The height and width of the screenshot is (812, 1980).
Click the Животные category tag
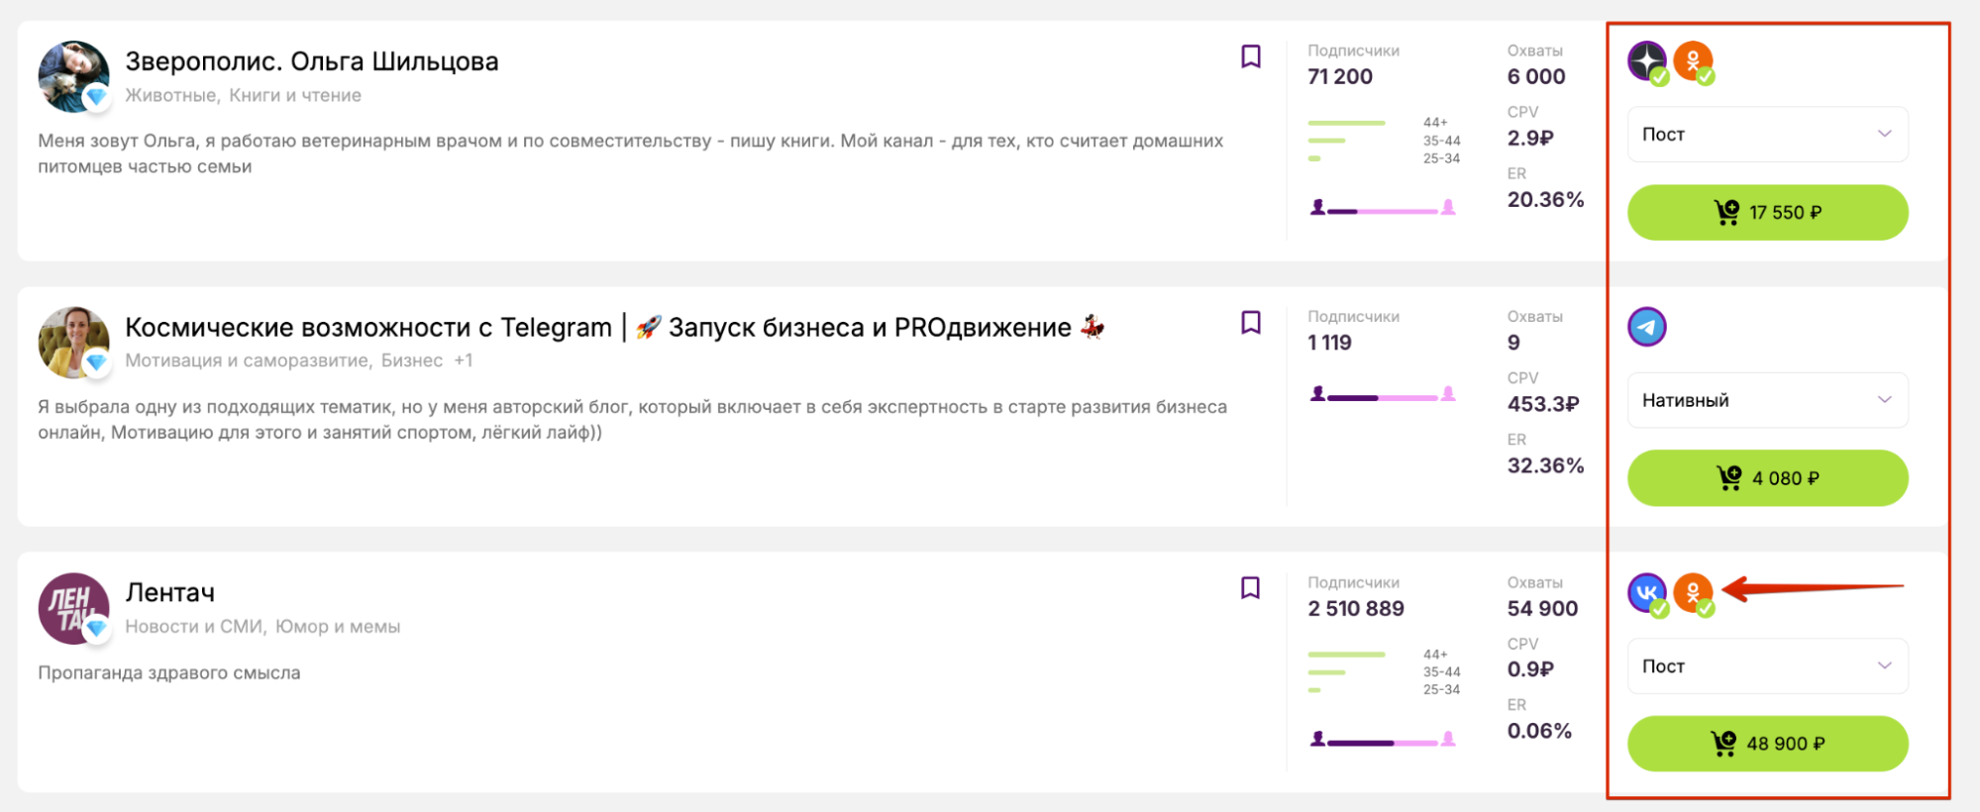(170, 96)
